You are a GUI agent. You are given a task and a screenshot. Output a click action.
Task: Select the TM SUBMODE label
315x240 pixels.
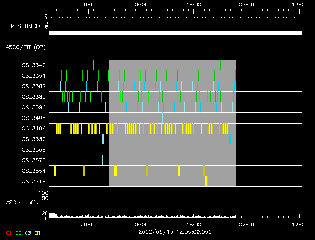pyautogui.click(x=25, y=26)
